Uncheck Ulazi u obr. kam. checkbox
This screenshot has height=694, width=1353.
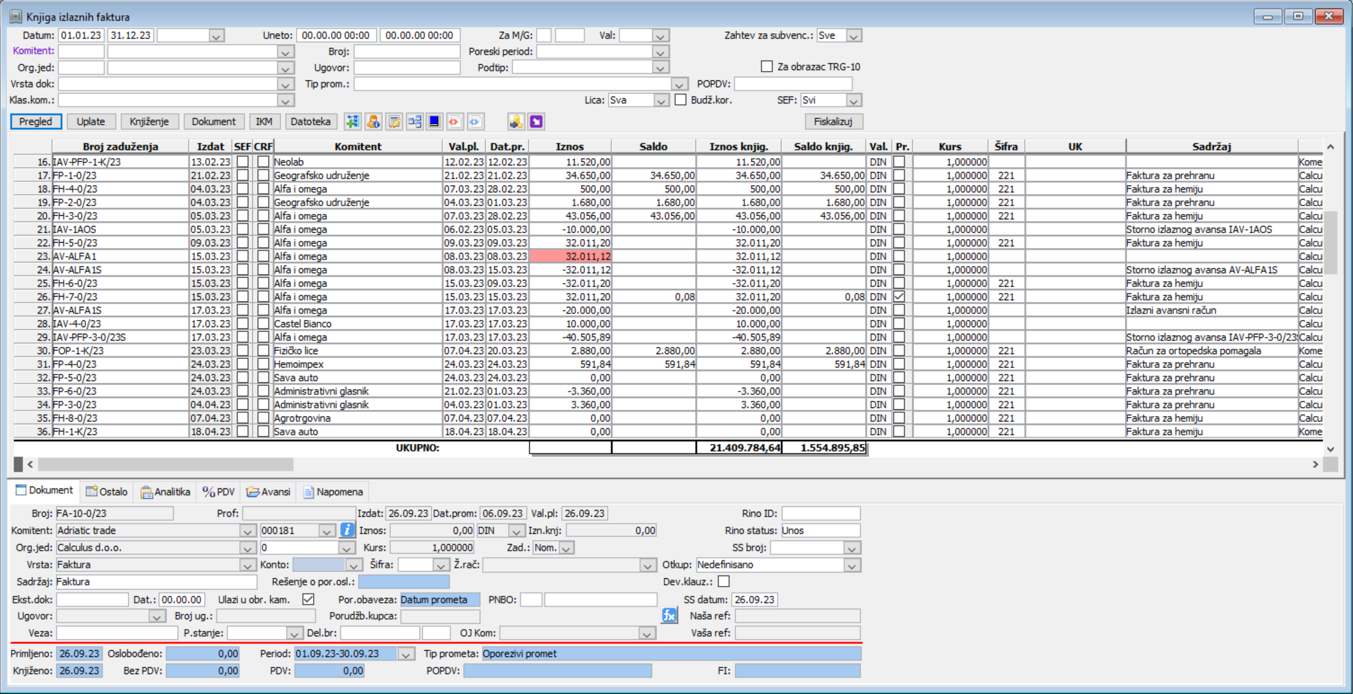(x=308, y=599)
